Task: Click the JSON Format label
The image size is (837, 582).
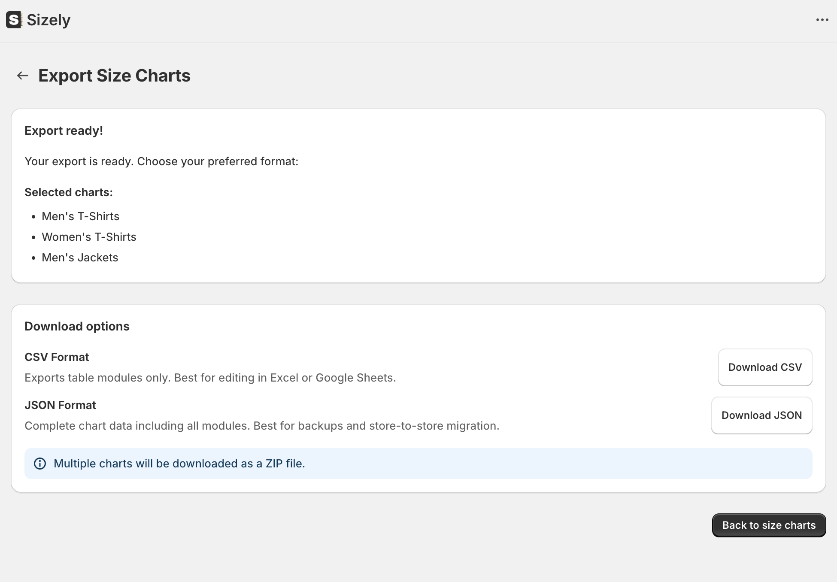Action: click(x=60, y=405)
